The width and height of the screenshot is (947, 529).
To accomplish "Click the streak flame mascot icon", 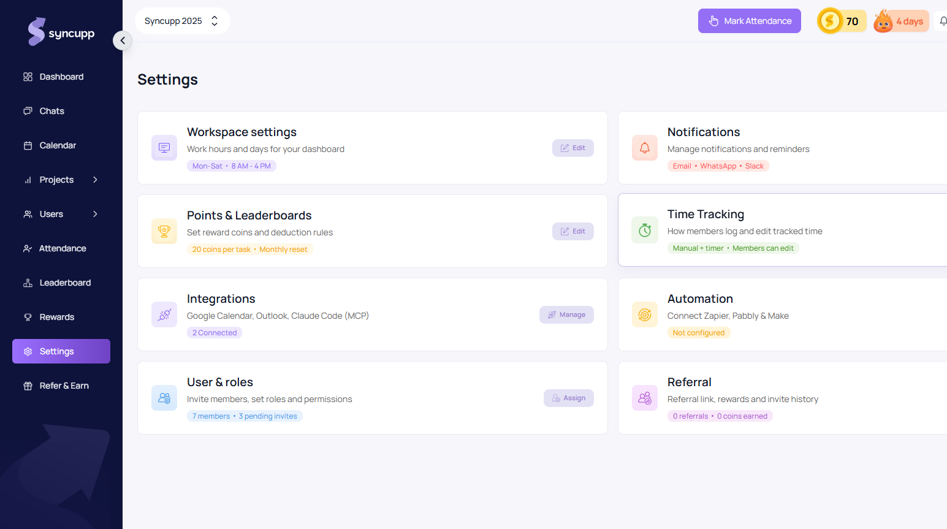I will [x=883, y=21].
